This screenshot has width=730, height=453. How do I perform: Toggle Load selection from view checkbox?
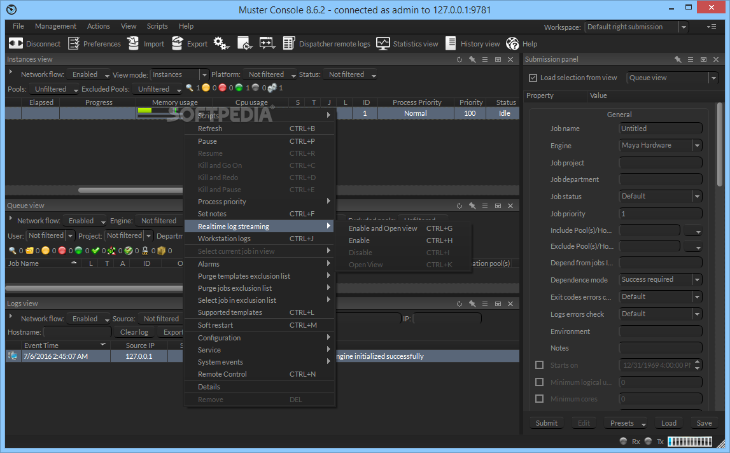click(x=533, y=78)
